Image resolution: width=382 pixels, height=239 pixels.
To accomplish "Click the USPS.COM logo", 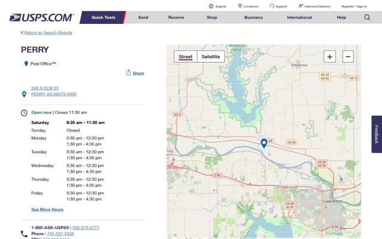I will click(x=42, y=17).
